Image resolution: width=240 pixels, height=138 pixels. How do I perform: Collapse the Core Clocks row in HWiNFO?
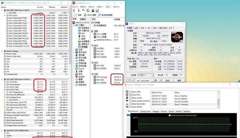coord(5,16)
